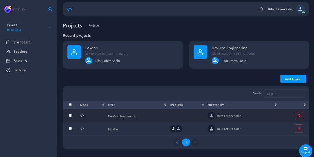Go to previous page arrow

pos(177,142)
